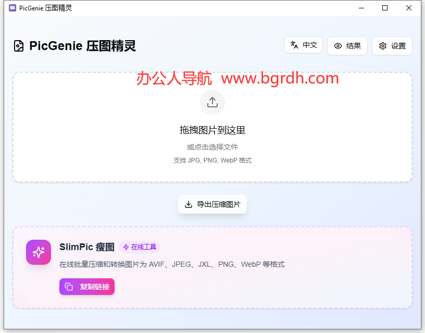
Task: Click the SlimPic 瘦图 title
Action: coord(86,246)
